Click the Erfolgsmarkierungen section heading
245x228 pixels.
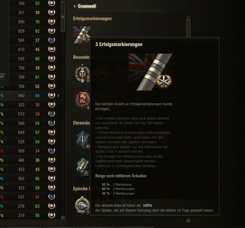click(x=92, y=19)
